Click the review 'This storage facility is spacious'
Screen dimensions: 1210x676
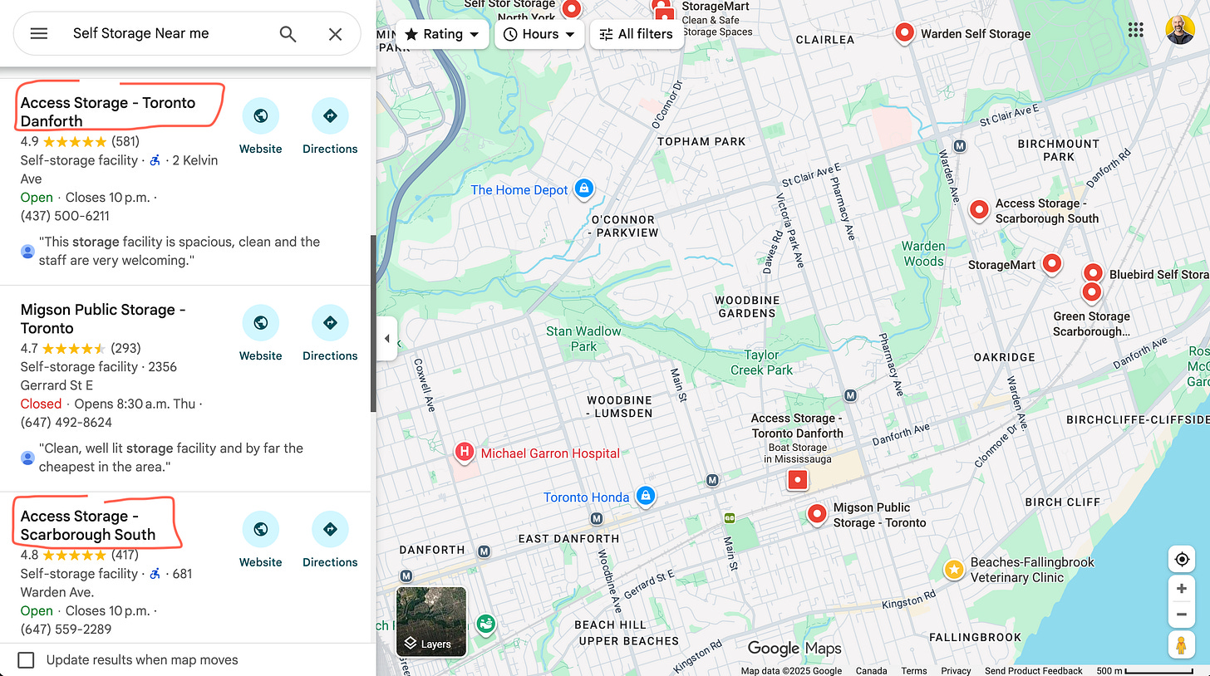point(180,251)
